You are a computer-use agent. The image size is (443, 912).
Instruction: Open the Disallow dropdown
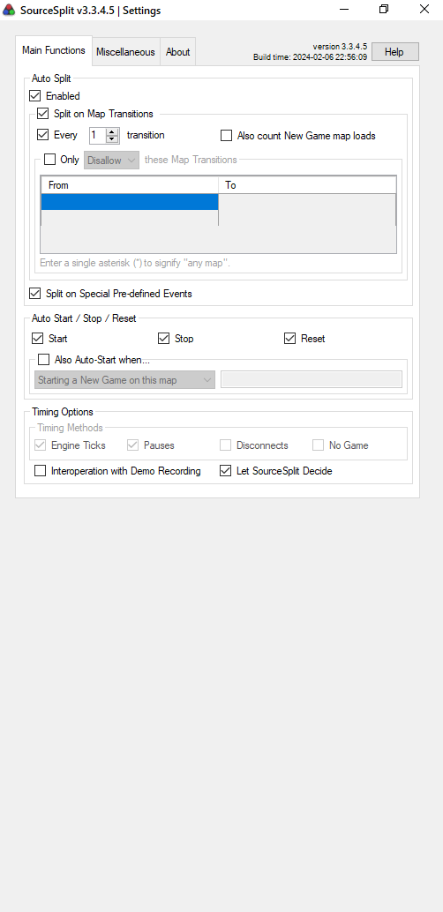[111, 160]
